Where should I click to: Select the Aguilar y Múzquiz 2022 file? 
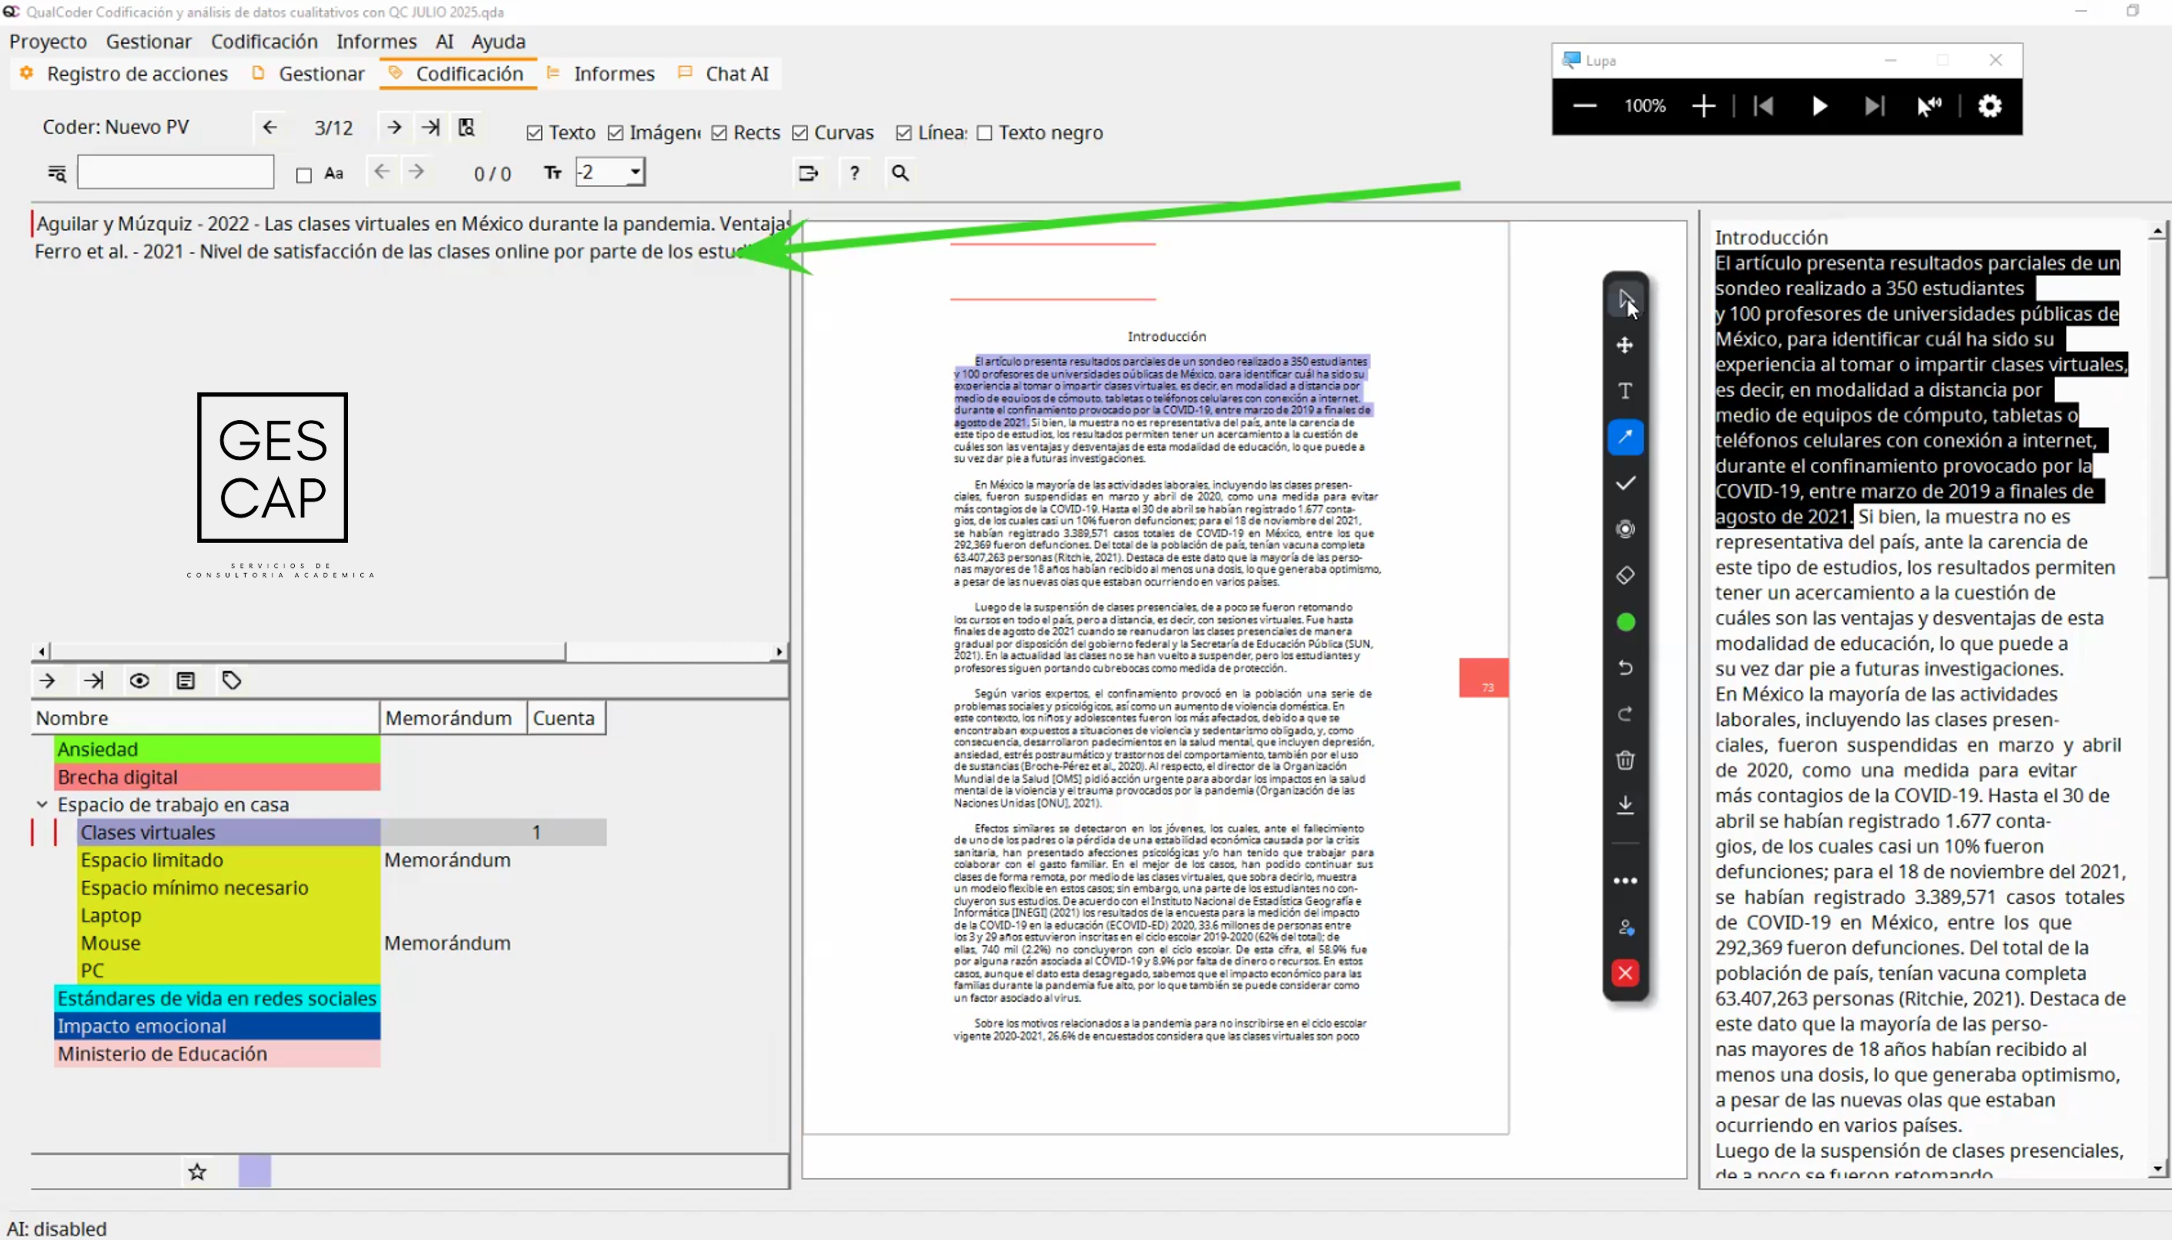click(411, 224)
